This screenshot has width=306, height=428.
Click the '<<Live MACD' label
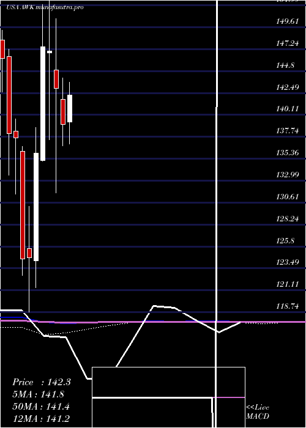(x=258, y=412)
